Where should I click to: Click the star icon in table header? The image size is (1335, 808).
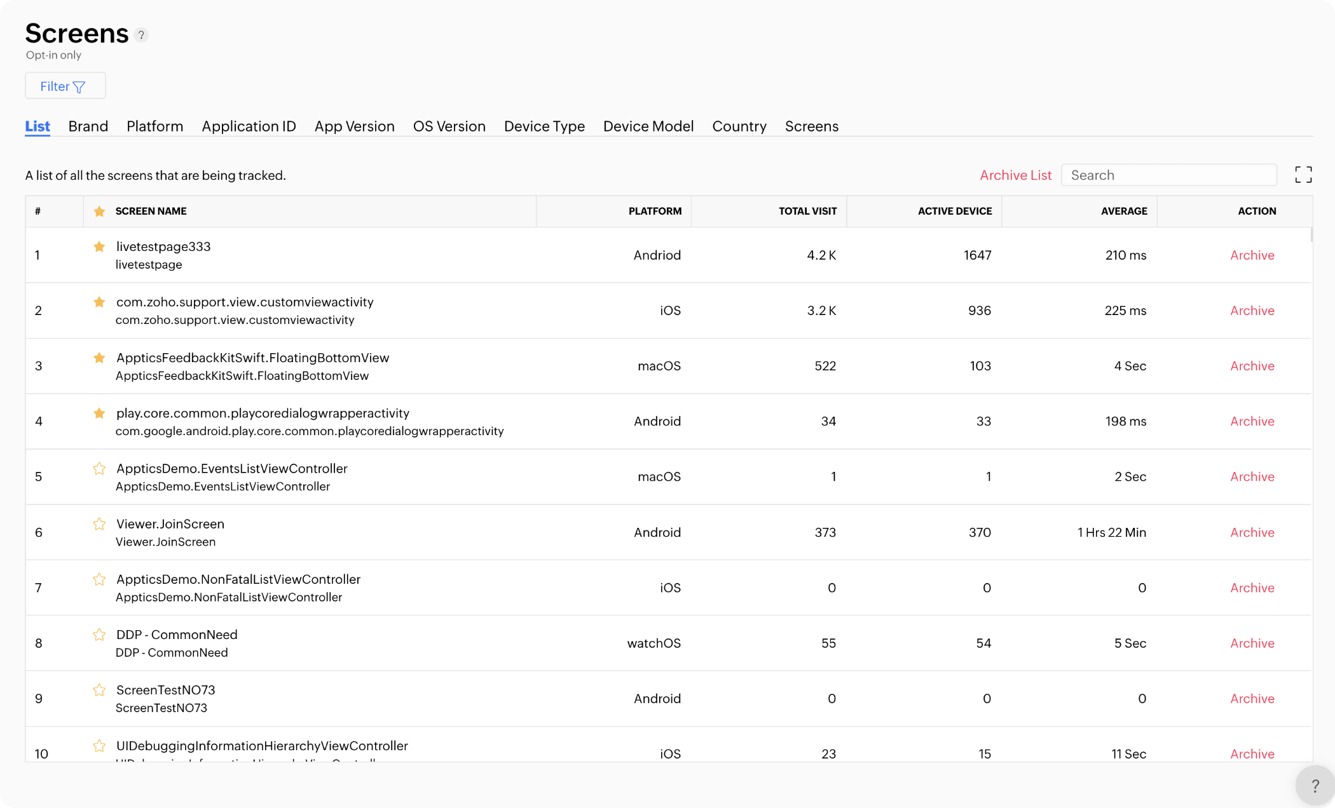coord(99,212)
